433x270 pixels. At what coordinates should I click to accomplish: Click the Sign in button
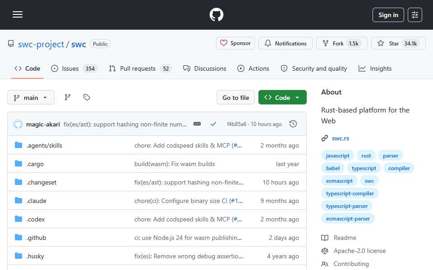388,15
